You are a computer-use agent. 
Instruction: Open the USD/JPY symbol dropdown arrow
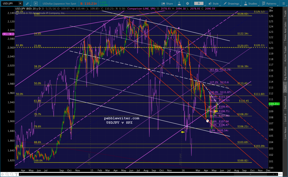(x=20, y=3)
